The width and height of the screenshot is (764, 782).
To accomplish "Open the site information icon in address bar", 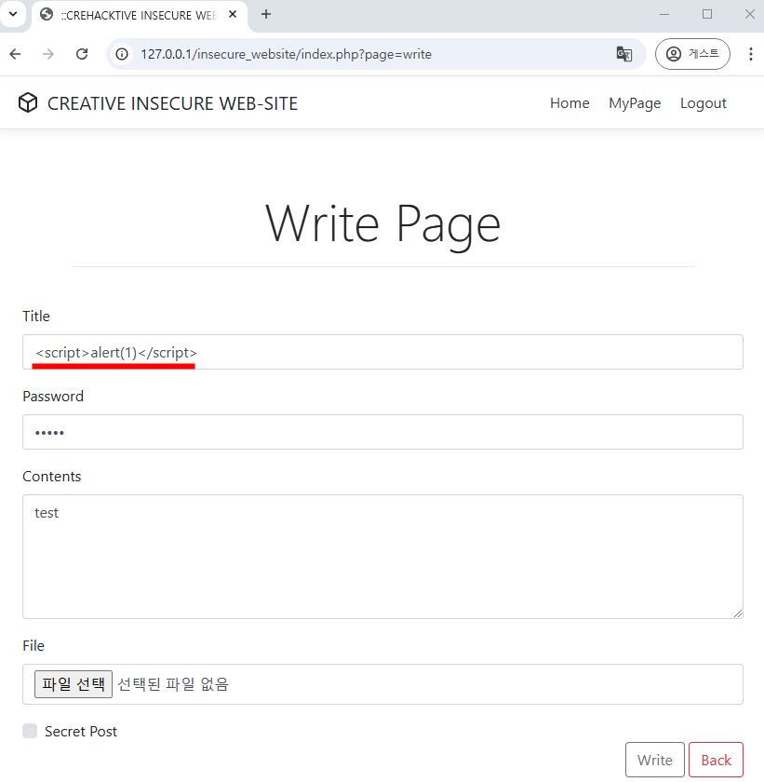I will 122,54.
